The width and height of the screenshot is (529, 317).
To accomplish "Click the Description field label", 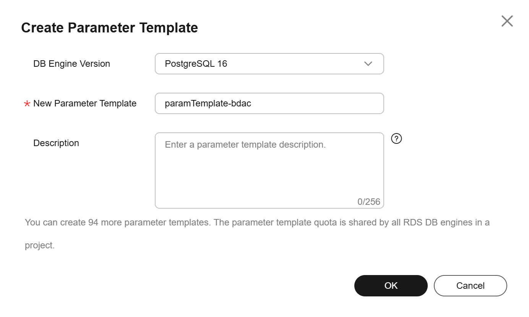I will coord(56,143).
